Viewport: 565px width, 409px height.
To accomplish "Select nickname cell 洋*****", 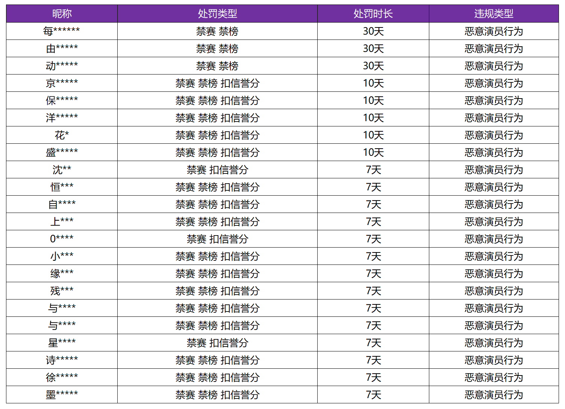I will pos(62,118).
